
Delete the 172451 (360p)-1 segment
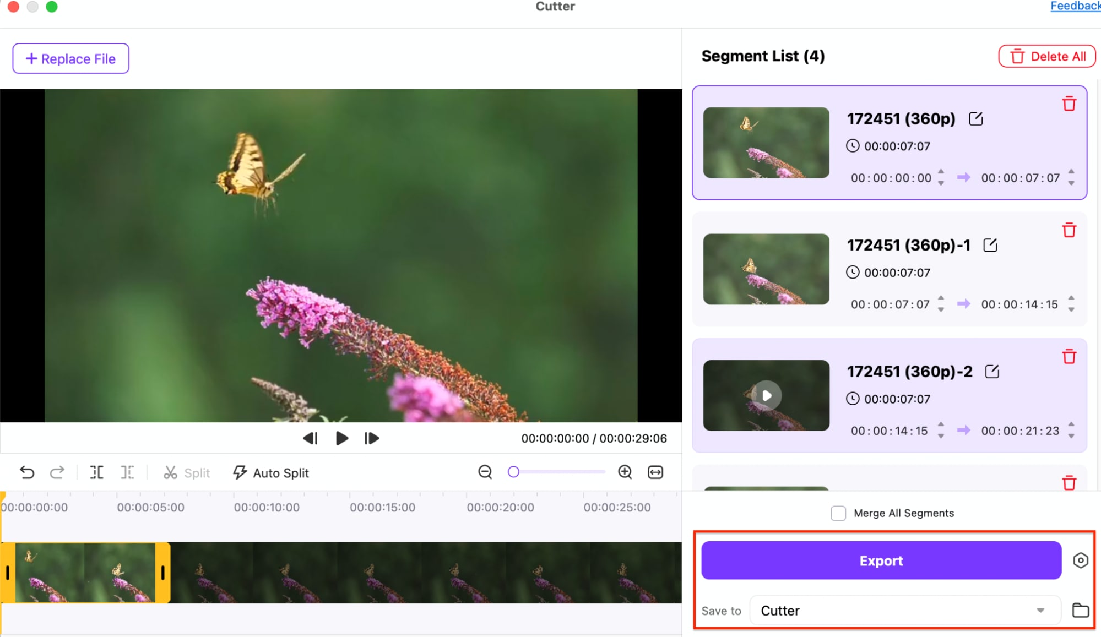tap(1069, 230)
